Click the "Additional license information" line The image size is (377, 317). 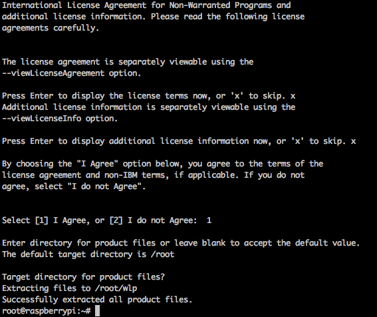tap(148, 107)
